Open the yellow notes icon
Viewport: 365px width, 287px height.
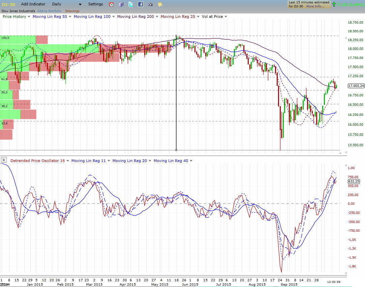coord(160,4)
